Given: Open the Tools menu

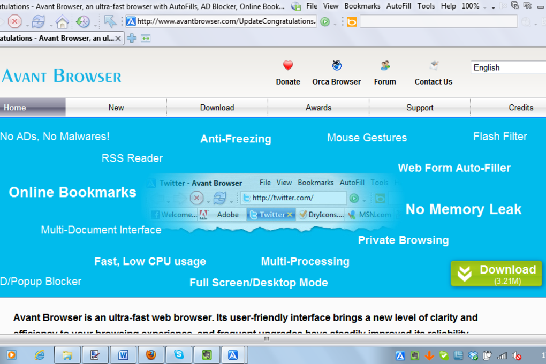Looking at the screenshot, I should click(426, 6).
